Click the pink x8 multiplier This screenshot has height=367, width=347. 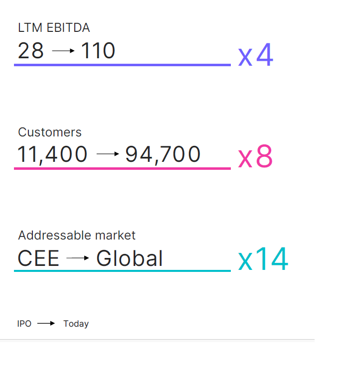point(256,157)
